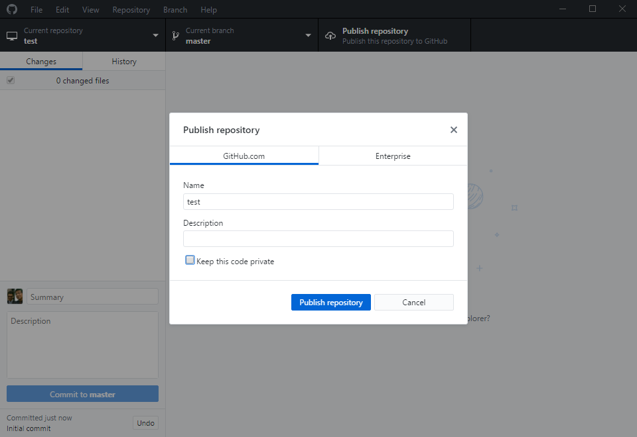Enable Keep this code private checkbox
The width and height of the screenshot is (637, 437).
(x=190, y=261)
